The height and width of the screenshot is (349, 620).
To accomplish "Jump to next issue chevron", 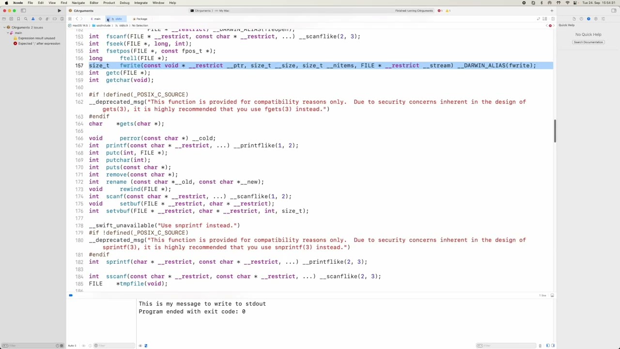I will tap(553, 26).
